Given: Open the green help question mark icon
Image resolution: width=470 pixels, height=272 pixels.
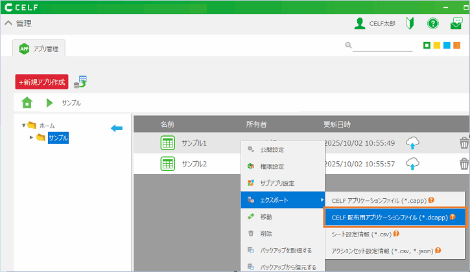Looking at the screenshot, I should pyautogui.click(x=433, y=23).
